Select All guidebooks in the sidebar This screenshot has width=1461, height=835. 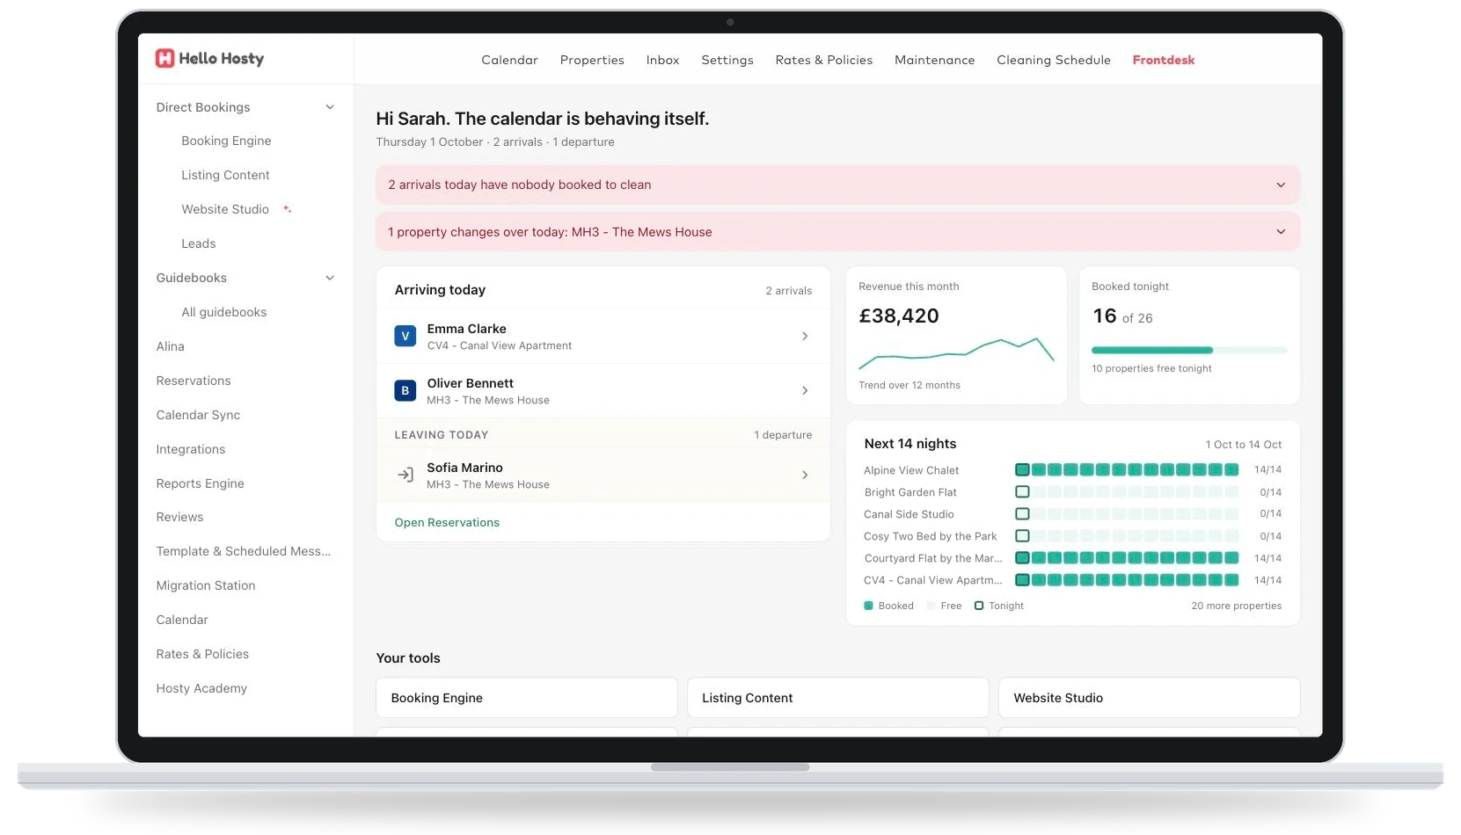[x=224, y=312]
